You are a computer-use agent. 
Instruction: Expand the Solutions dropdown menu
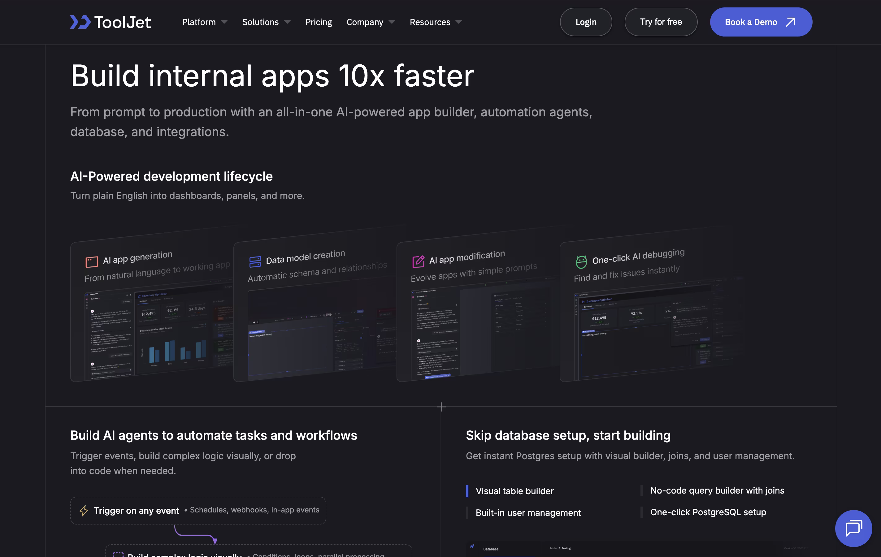coord(266,22)
